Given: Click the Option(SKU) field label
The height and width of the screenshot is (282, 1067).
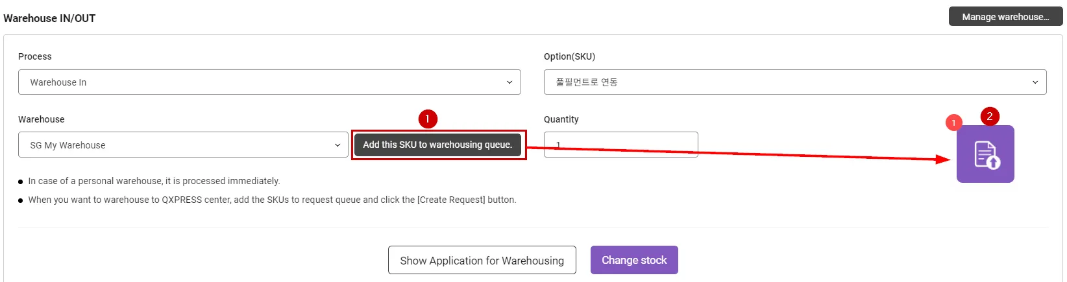Looking at the screenshot, I should point(569,56).
